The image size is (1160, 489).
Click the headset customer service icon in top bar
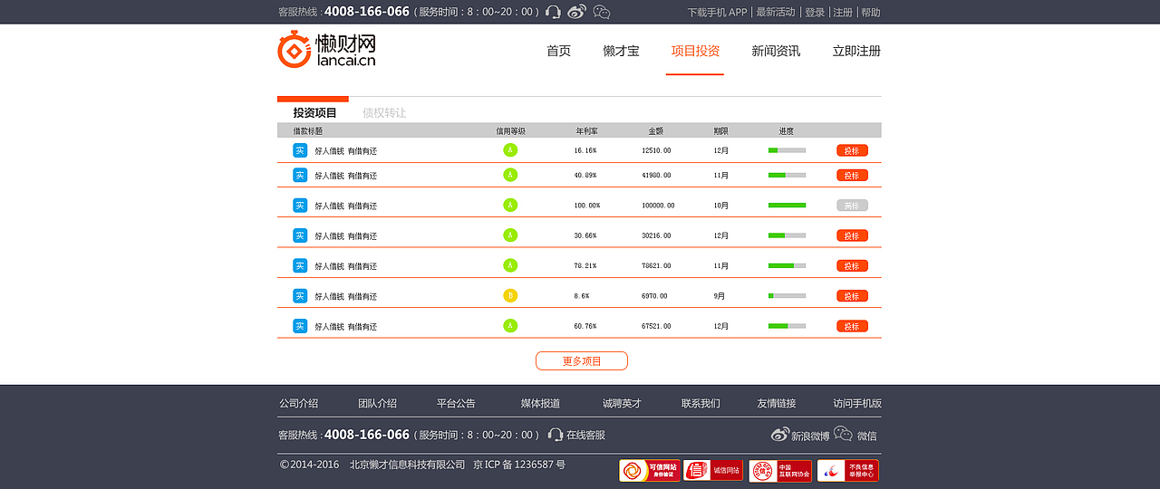(x=553, y=12)
